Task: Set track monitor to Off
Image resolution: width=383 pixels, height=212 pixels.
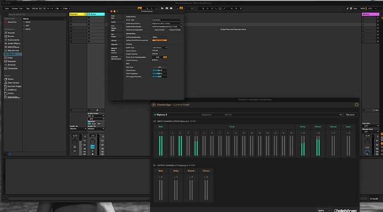Action: [99, 124]
